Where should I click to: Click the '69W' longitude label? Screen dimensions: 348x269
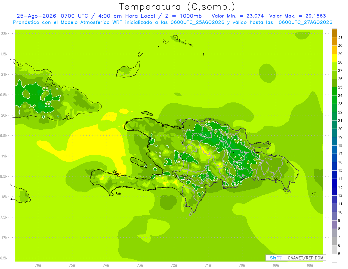click(276, 265)
